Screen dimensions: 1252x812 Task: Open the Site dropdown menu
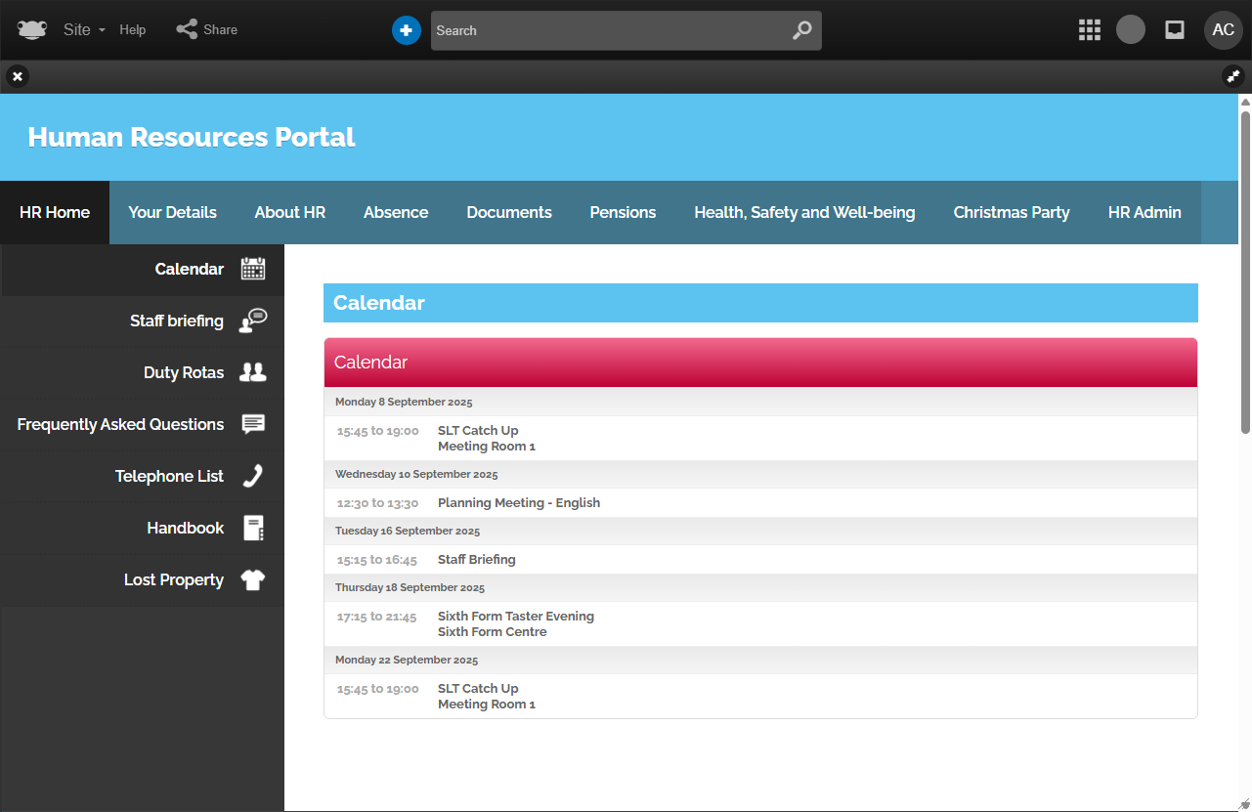tap(83, 30)
